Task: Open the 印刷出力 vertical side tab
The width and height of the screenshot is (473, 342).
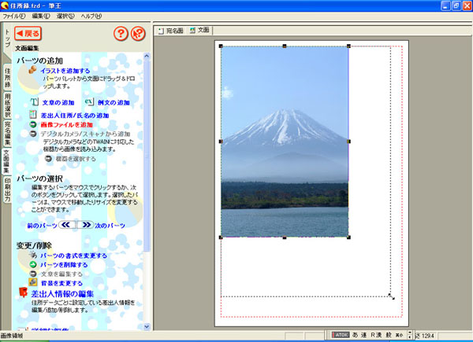Action: (6, 191)
